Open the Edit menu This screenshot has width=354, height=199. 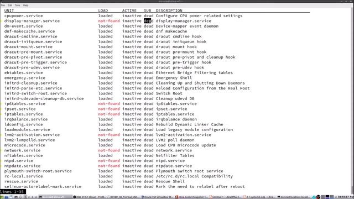pyautogui.click(x=10, y=5)
